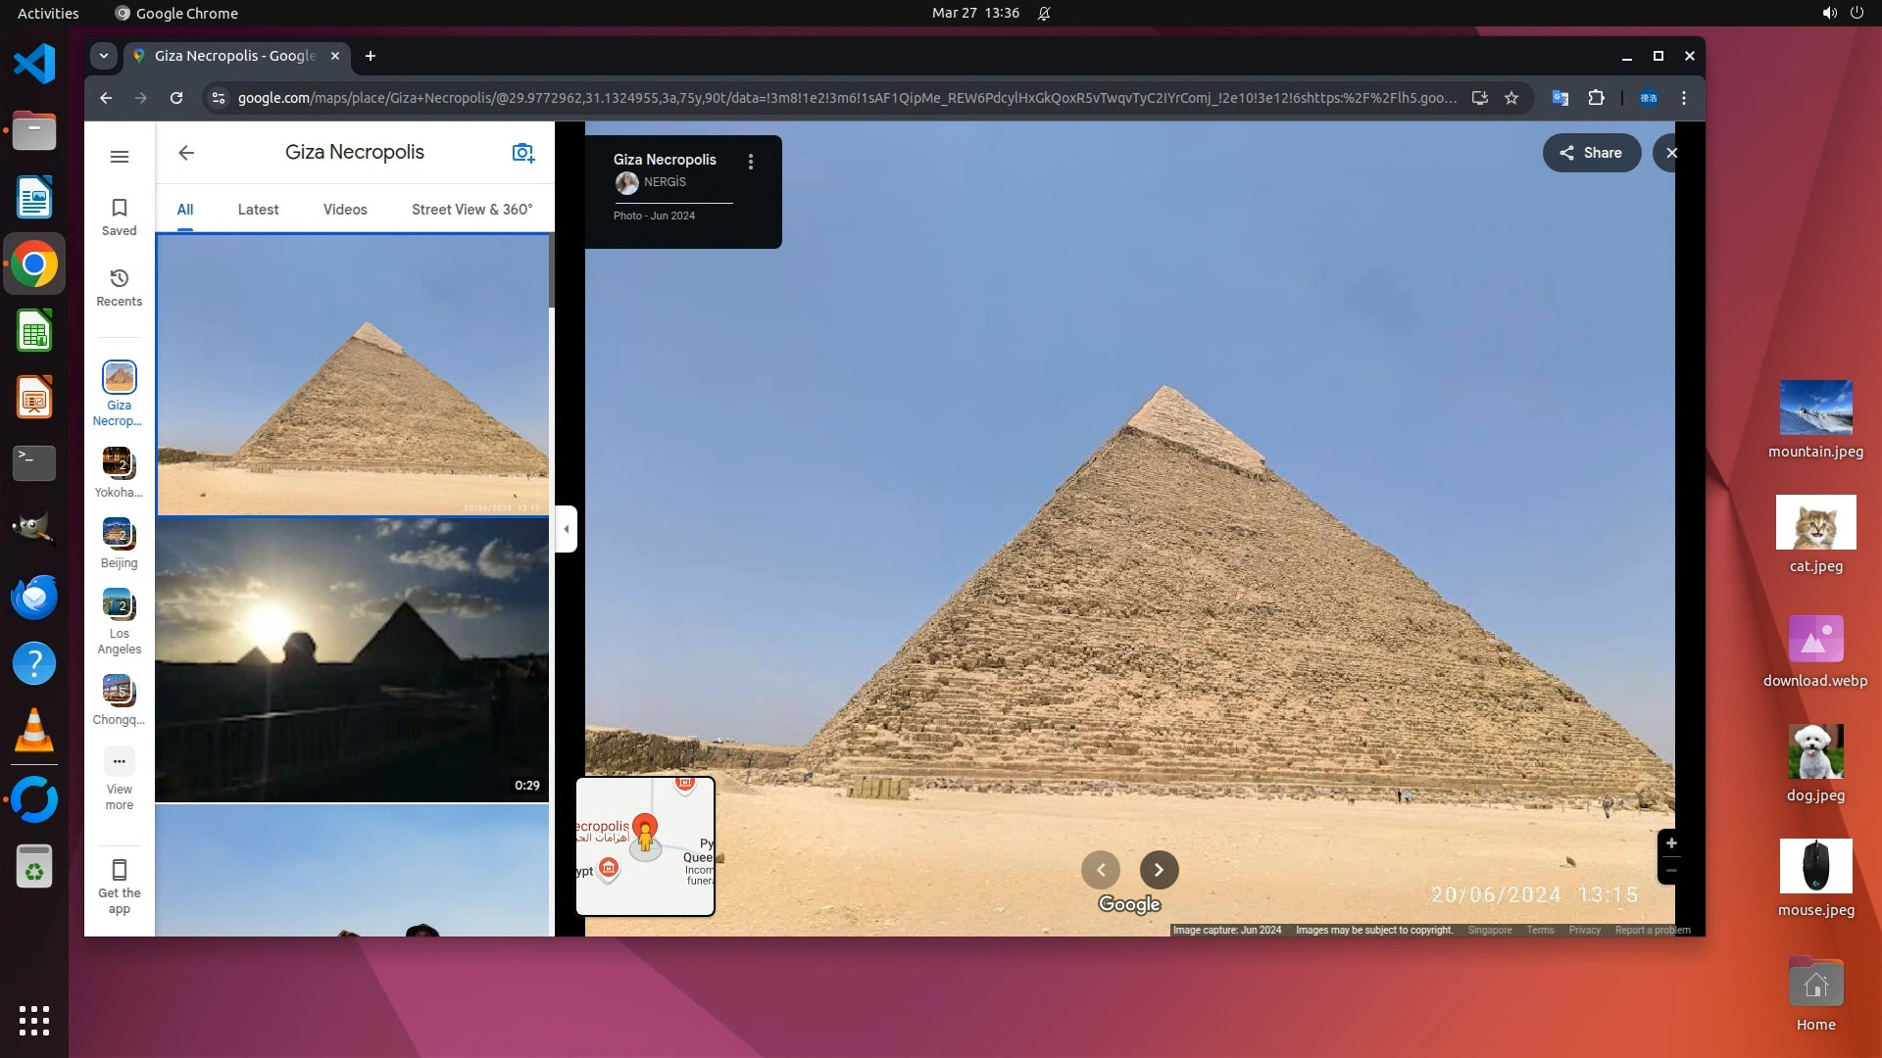Click the Report a problem link

click(1652, 930)
